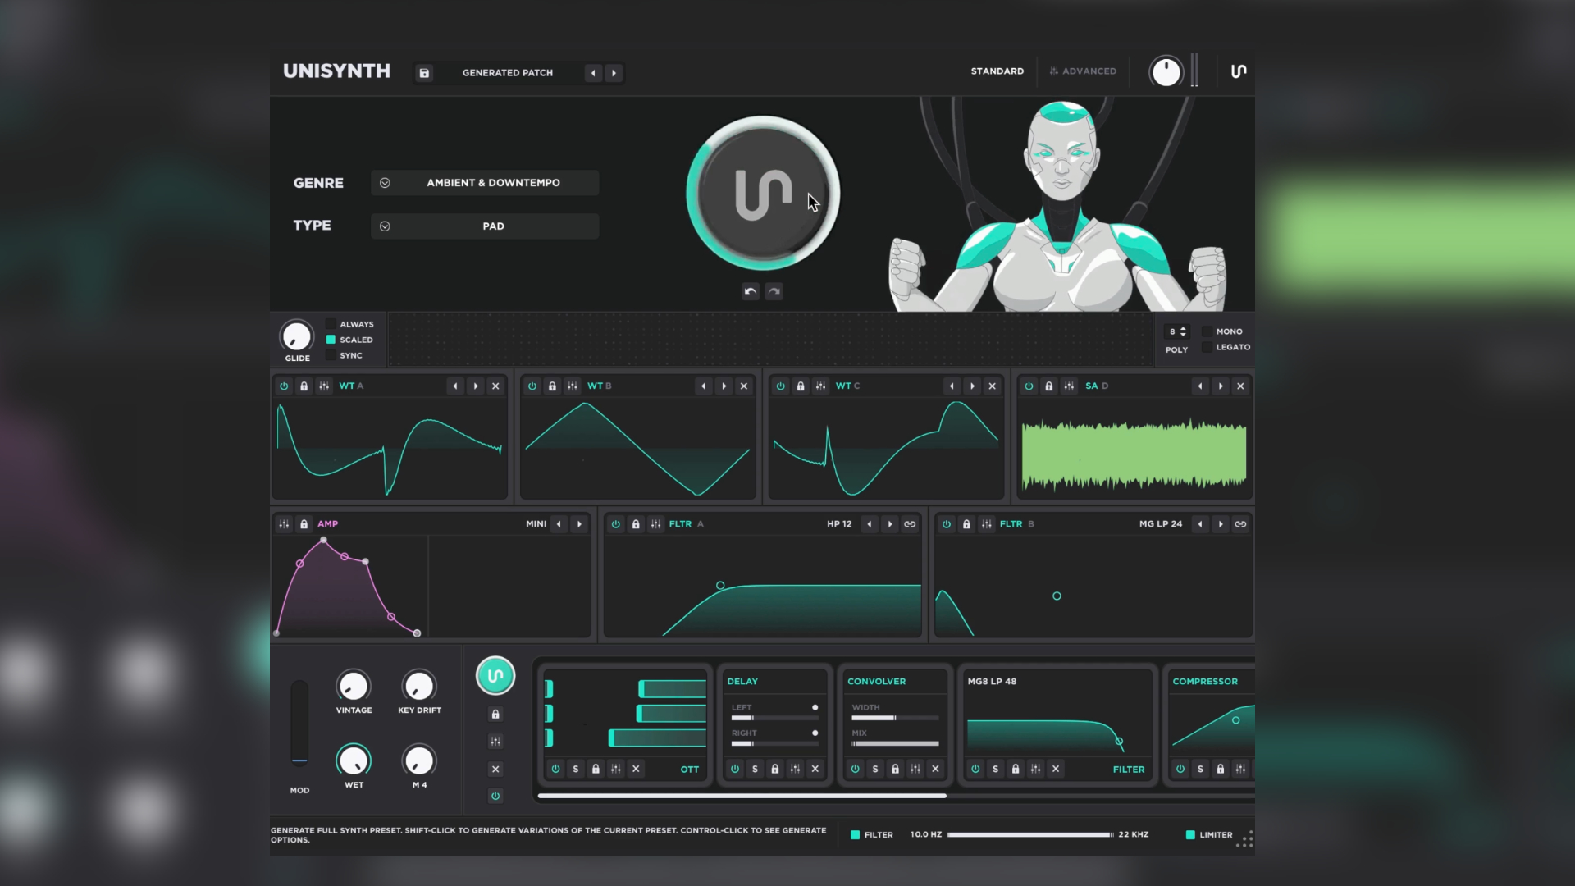
Task: Open mixer settings icon on SA D
Action: (x=1069, y=386)
